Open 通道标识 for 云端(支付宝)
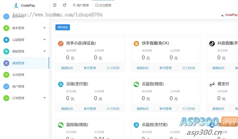This screenshot has height=139, width=238. pos(67,109)
